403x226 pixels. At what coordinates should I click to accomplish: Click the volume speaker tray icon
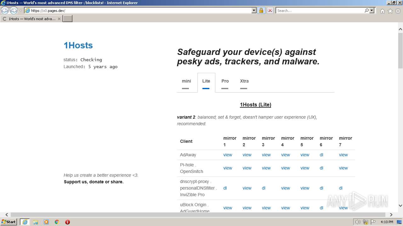[x=358, y=222]
